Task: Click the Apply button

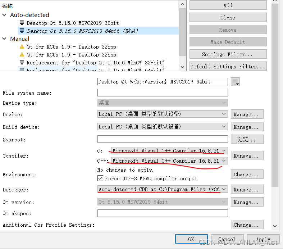Action: click(x=263, y=239)
